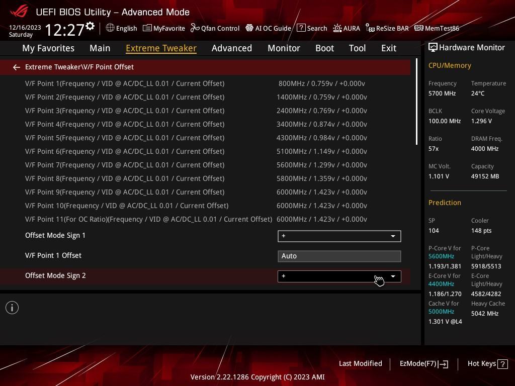The width and height of the screenshot is (515, 386).
Task: Click the ROG logo icon
Action: [19, 11]
